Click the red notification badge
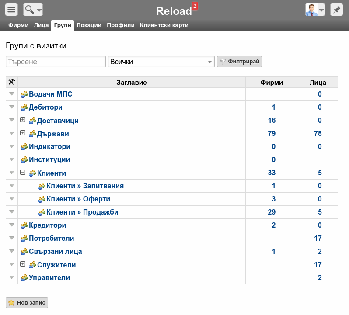 [195, 6]
